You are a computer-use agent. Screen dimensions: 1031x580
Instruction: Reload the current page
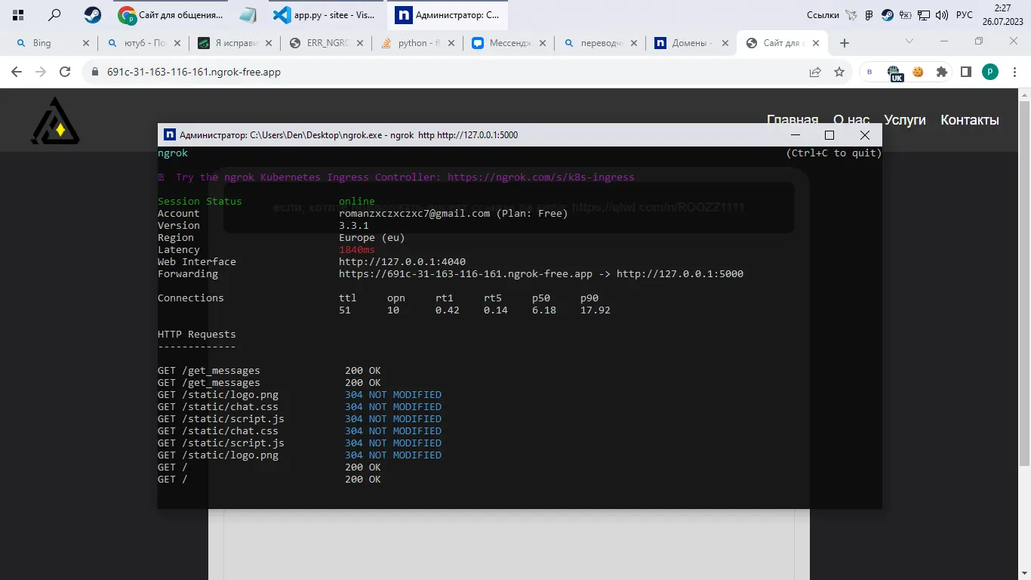65,72
